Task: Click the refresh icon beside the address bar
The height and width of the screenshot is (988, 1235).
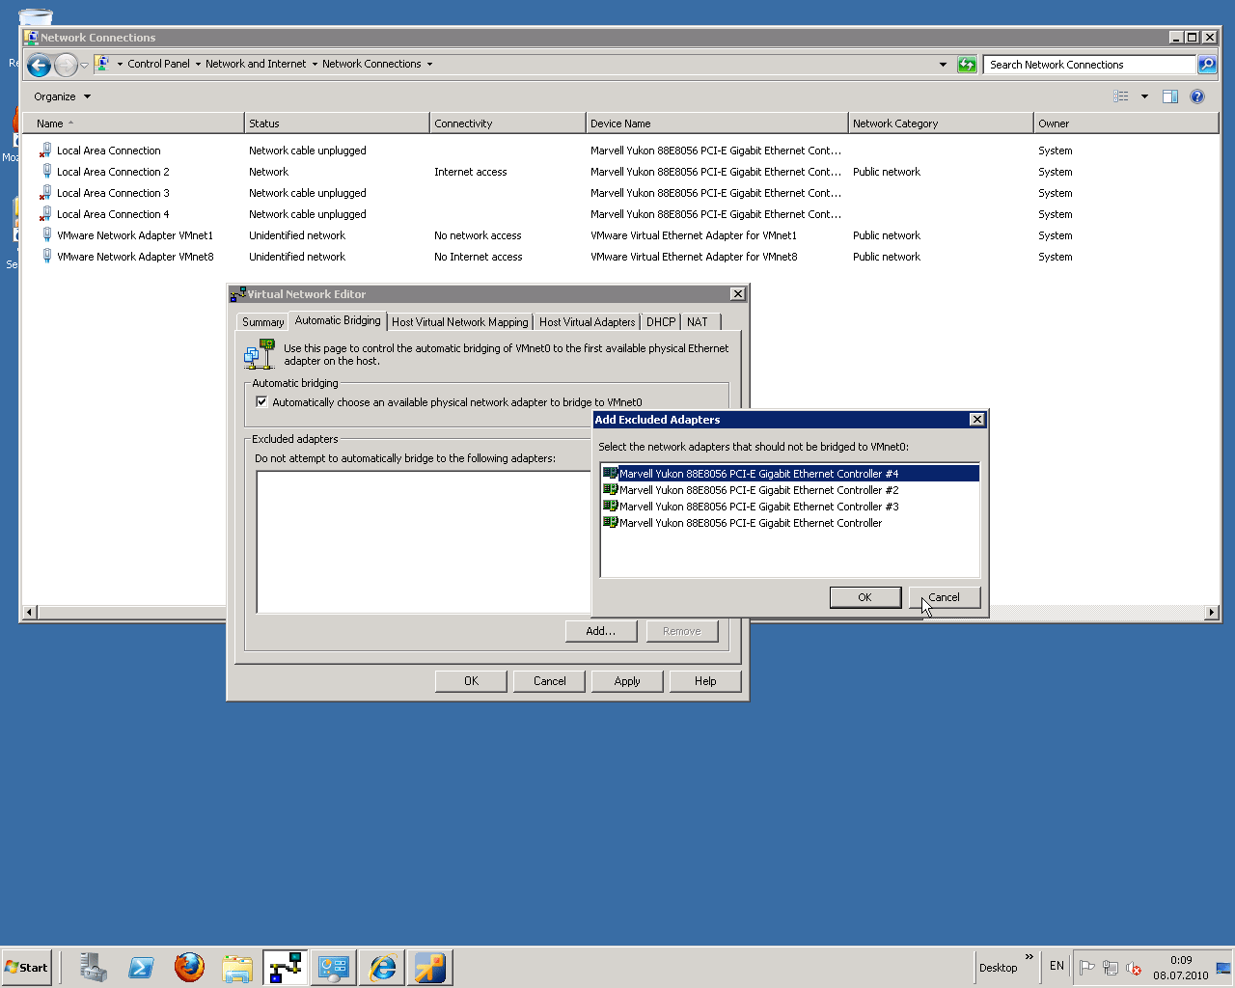Action: [x=967, y=65]
